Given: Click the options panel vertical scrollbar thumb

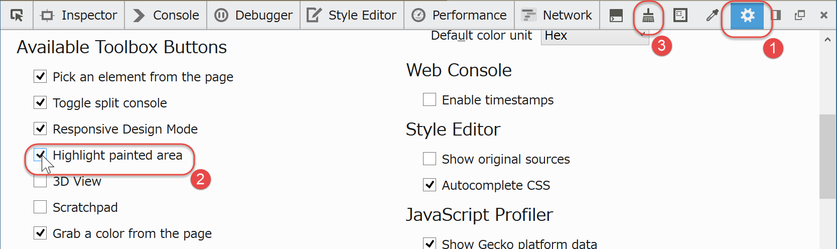Looking at the screenshot, I should [827, 157].
